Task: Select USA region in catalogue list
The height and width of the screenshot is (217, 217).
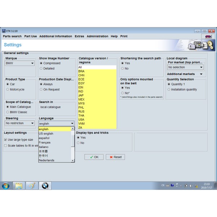Action: 97,120
